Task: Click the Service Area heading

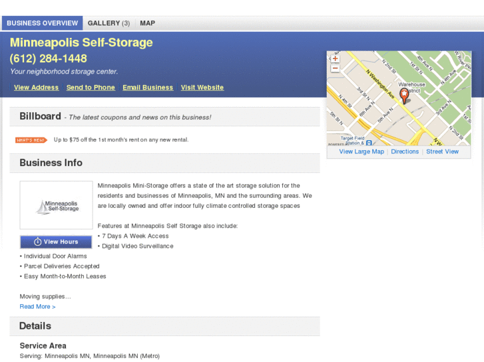Action: pyautogui.click(x=43, y=345)
